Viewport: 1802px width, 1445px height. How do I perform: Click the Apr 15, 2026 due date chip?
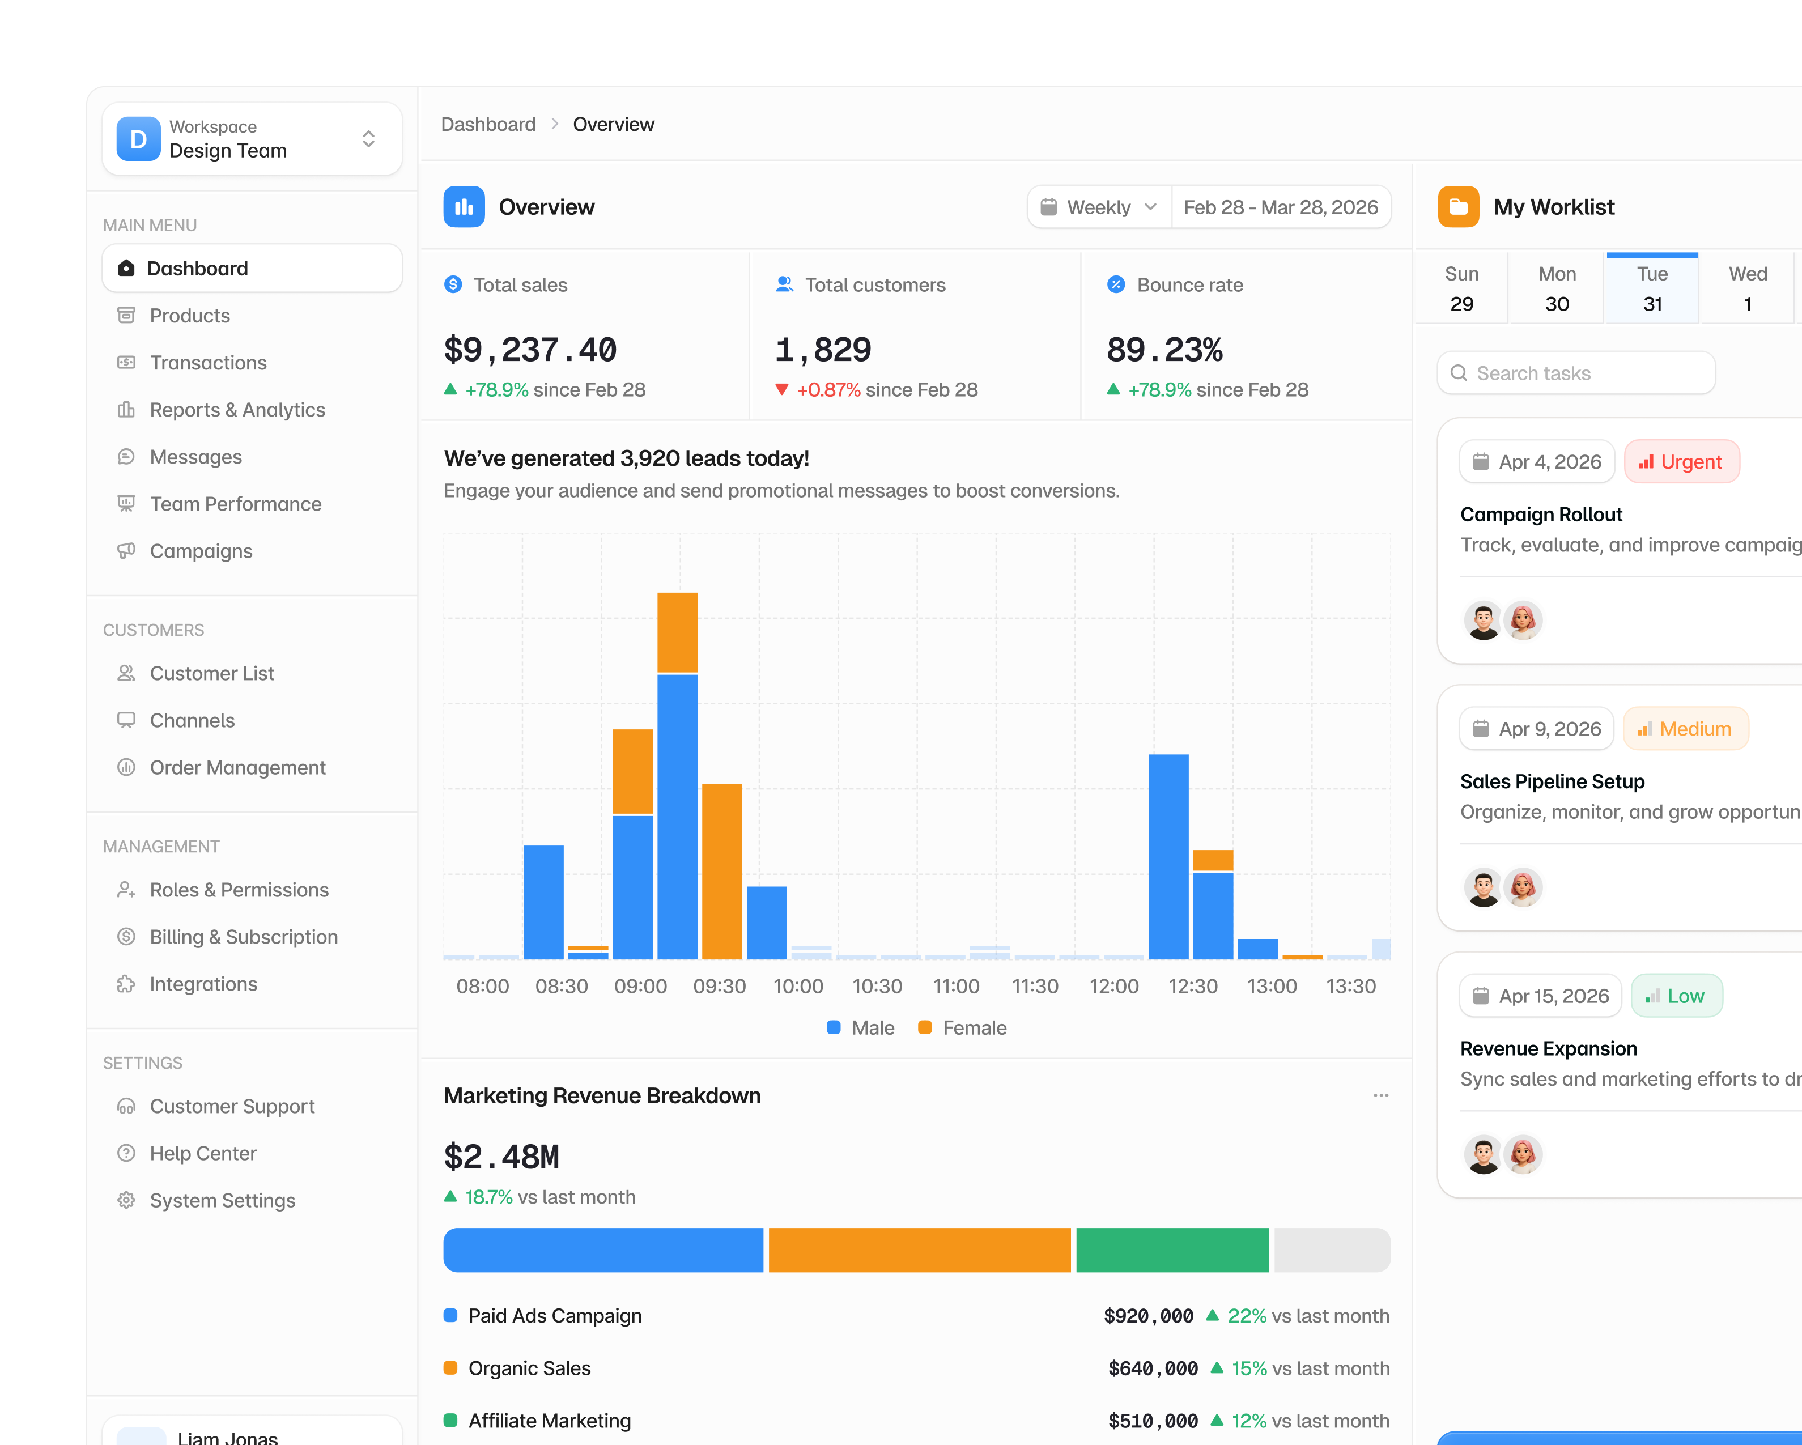click(1540, 996)
